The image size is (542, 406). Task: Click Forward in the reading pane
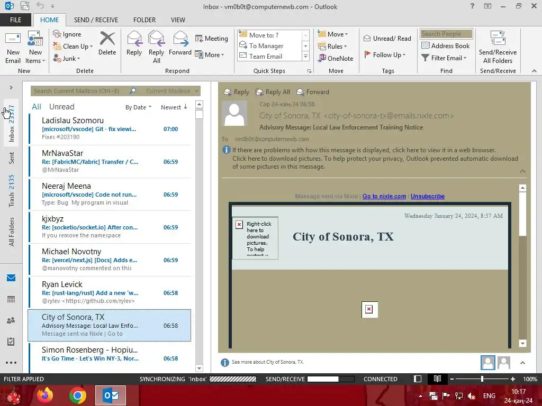tap(313, 92)
